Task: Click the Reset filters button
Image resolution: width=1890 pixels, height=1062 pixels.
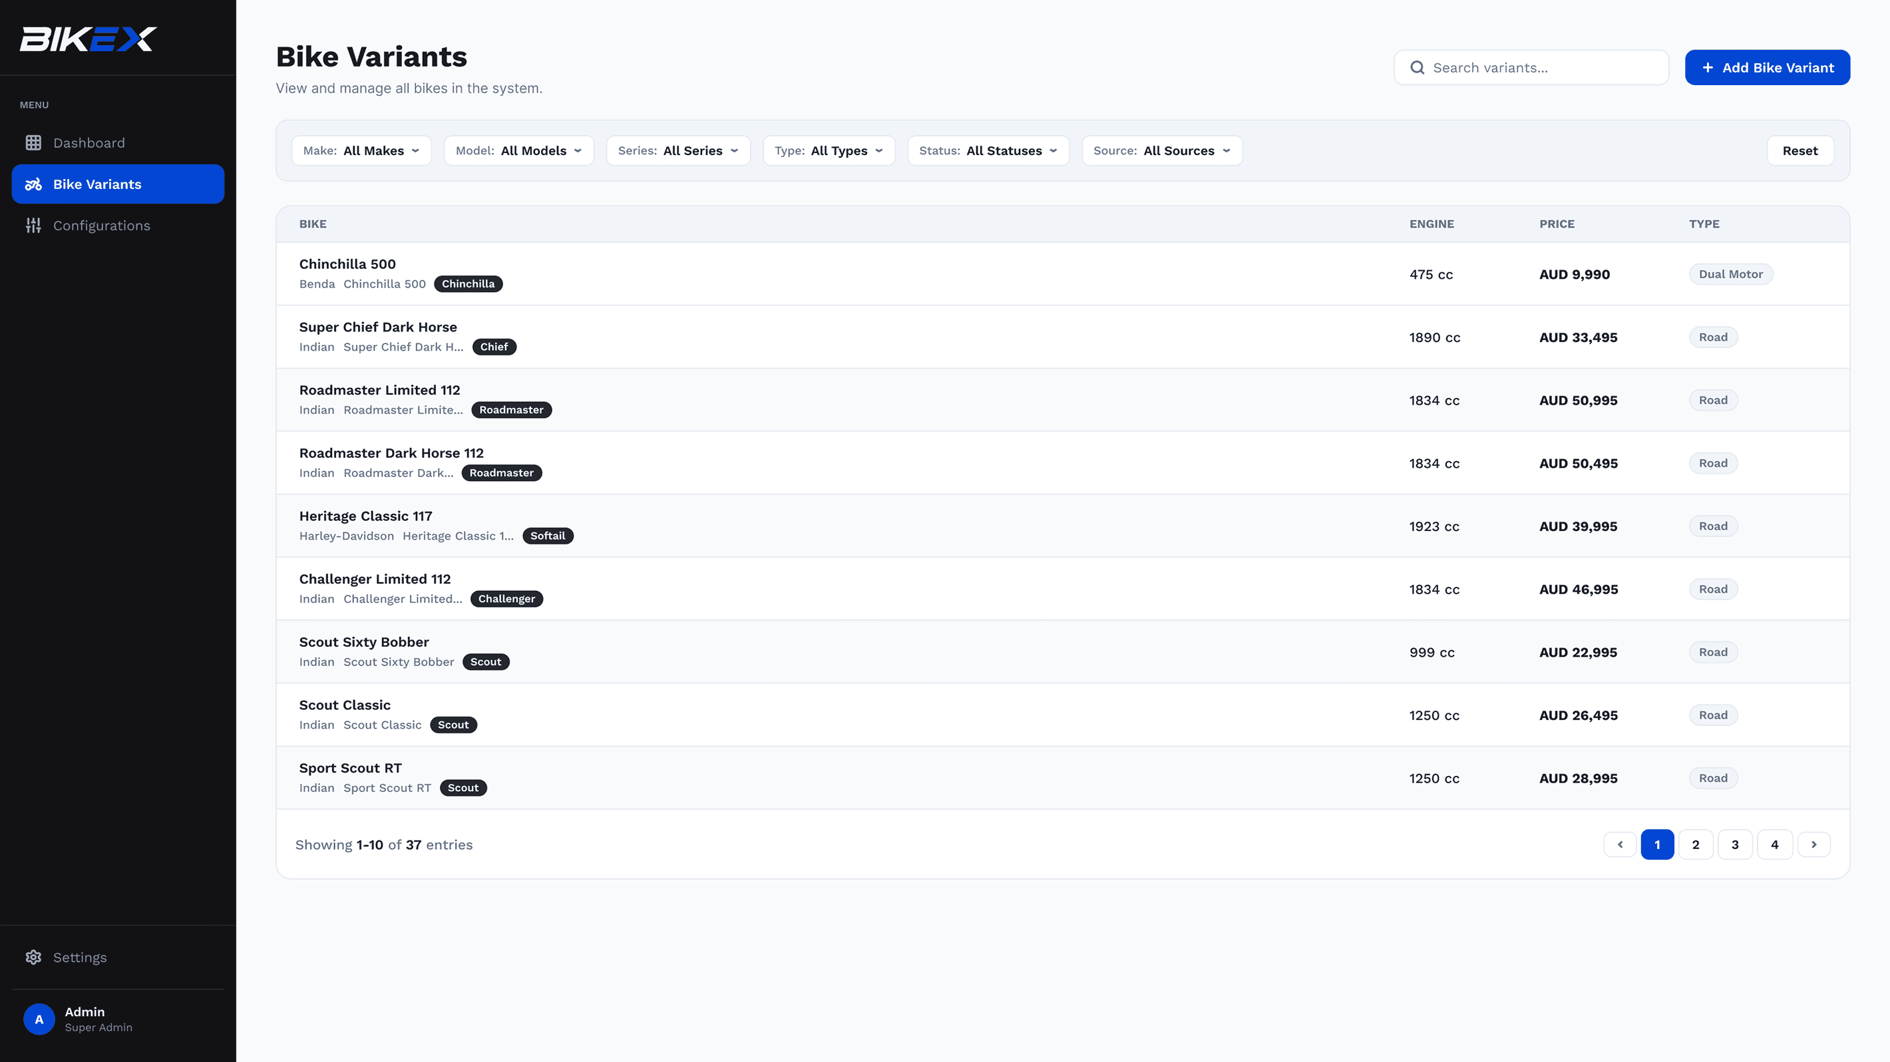Action: (x=1799, y=150)
